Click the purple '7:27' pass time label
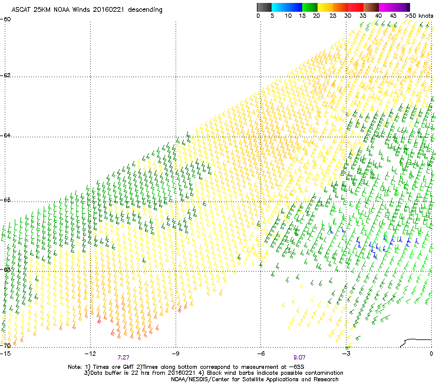 click(x=124, y=358)
